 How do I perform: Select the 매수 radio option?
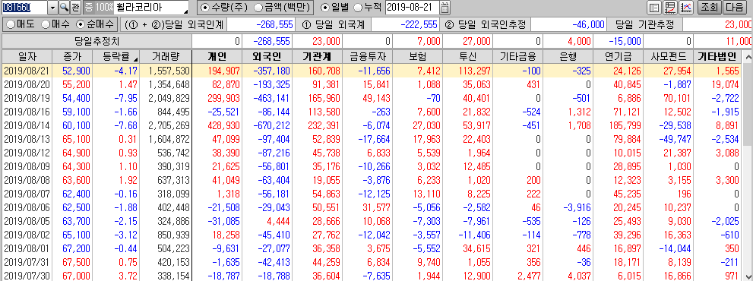[56, 24]
